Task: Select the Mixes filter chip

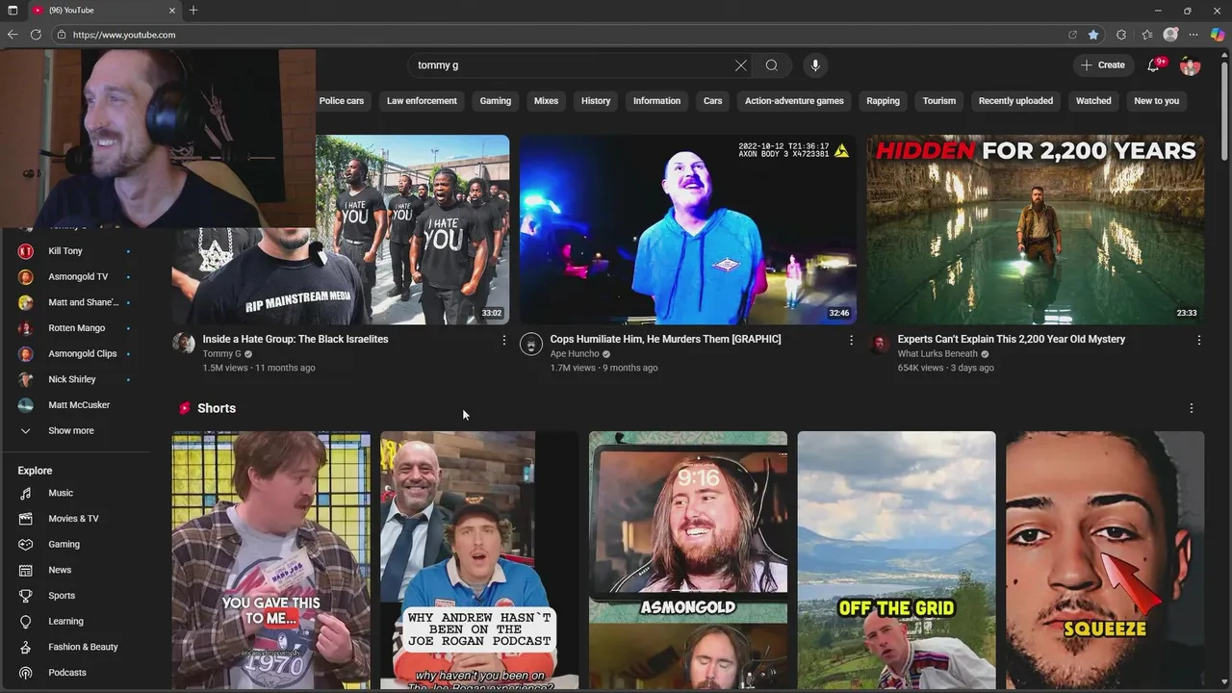Action: pyautogui.click(x=546, y=101)
